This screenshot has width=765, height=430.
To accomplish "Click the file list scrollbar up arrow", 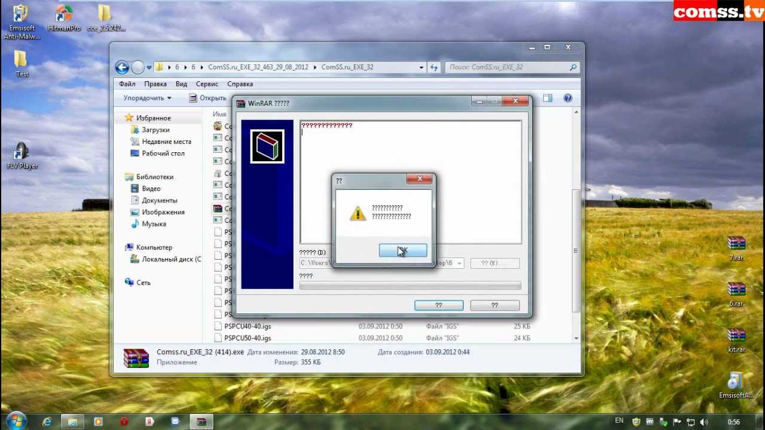I will point(576,112).
